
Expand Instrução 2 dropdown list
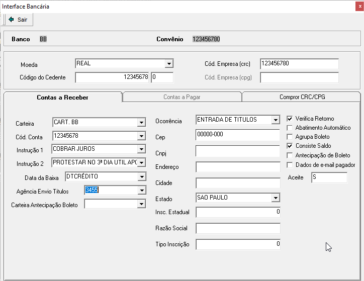point(141,162)
